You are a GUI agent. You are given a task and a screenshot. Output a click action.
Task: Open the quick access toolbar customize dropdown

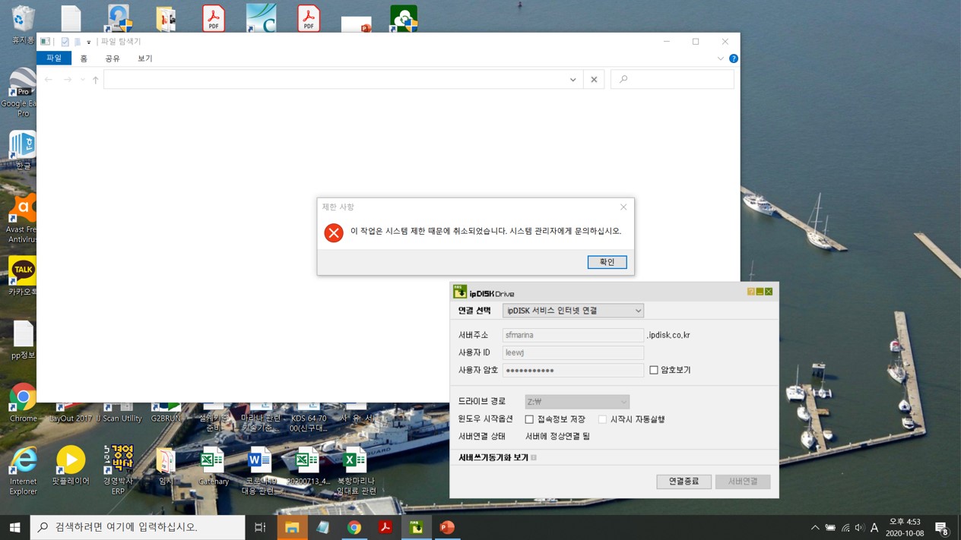click(89, 42)
